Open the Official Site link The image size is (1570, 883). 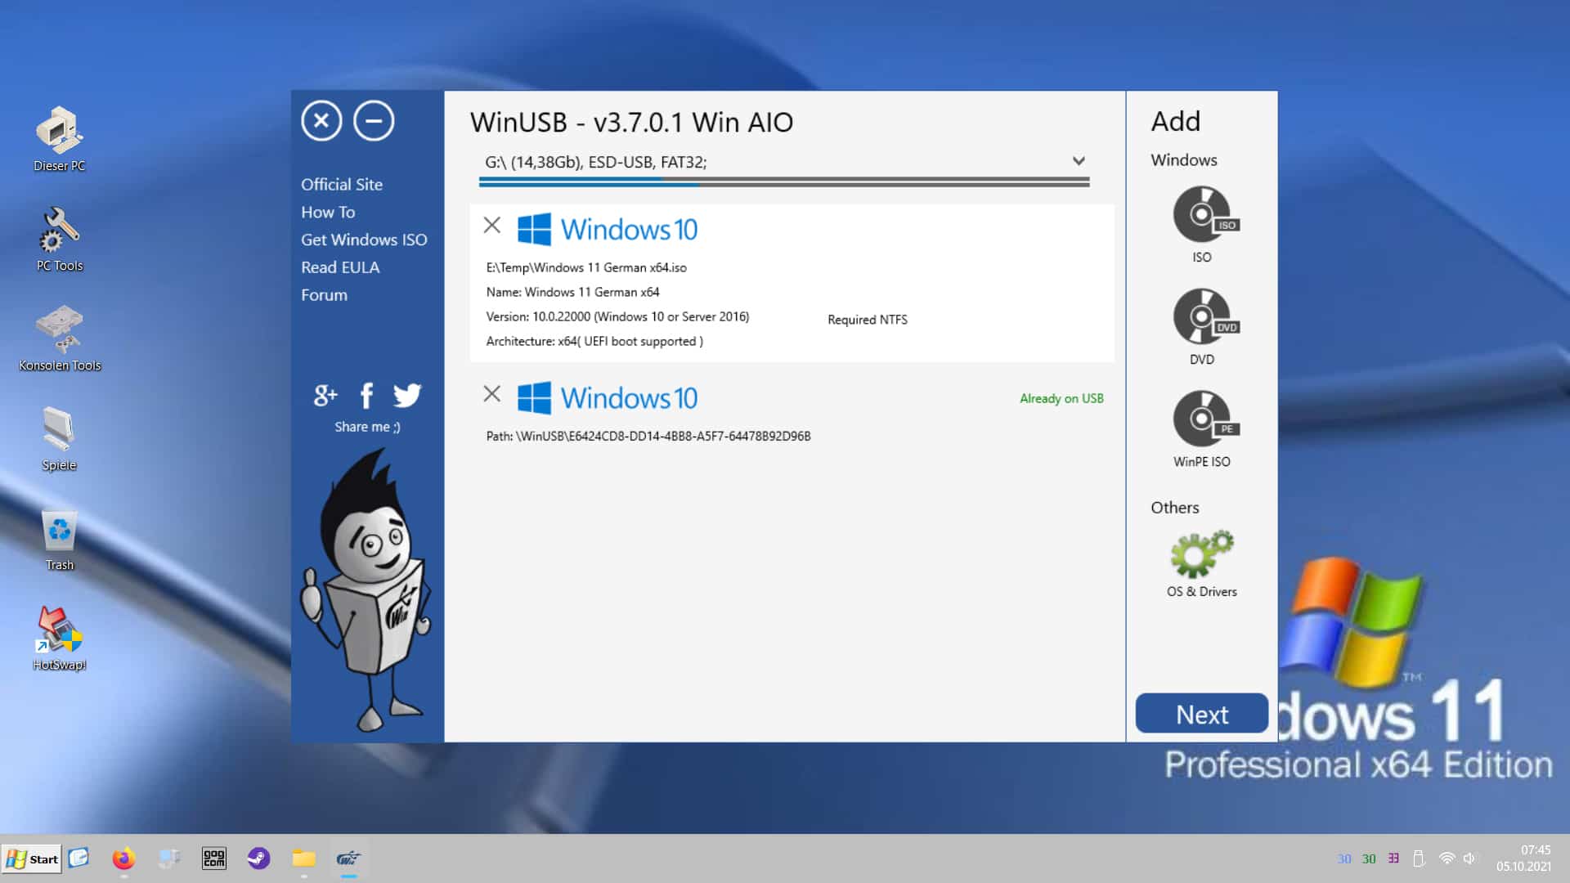pyautogui.click(x=342, y=185)
